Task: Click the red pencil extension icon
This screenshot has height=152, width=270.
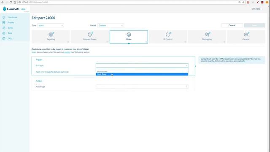Action: click(258, 2)
